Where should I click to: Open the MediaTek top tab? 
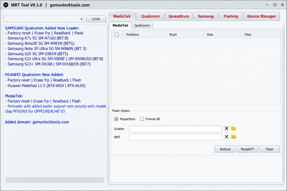click(122, 16)
